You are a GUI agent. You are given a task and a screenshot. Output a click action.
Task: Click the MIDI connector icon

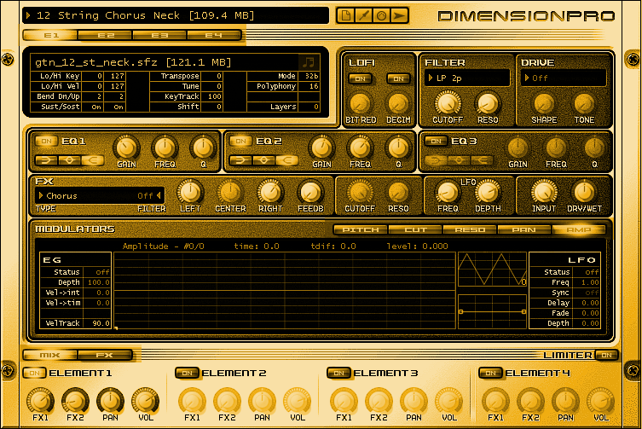[x=381, y=16]
